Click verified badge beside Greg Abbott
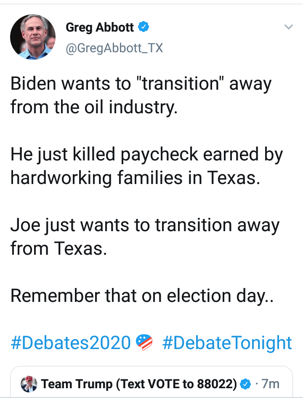 click(x=144, y=28)
